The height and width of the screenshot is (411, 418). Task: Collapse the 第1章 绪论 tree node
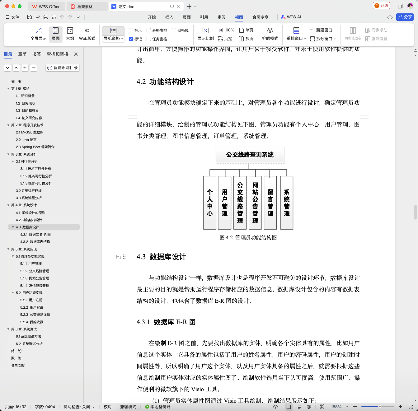click(8, 89)
